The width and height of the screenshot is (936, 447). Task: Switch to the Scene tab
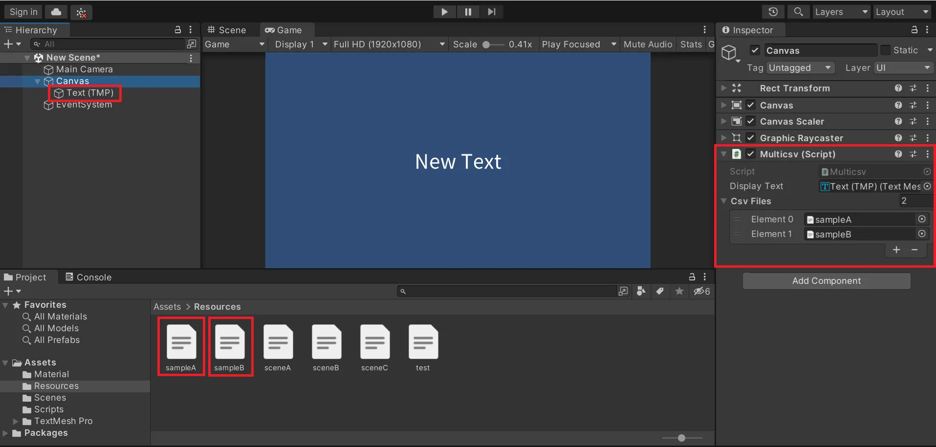(227, 30)
